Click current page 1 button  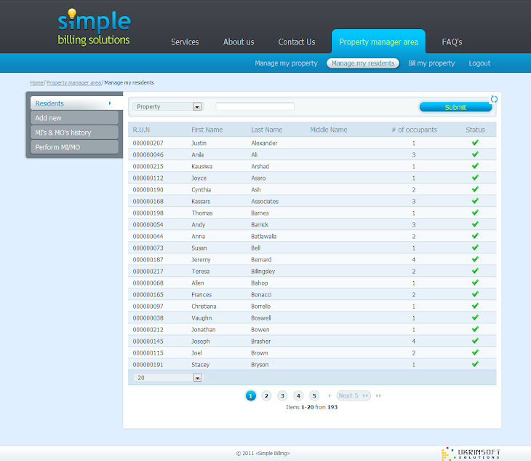(251, 395)
